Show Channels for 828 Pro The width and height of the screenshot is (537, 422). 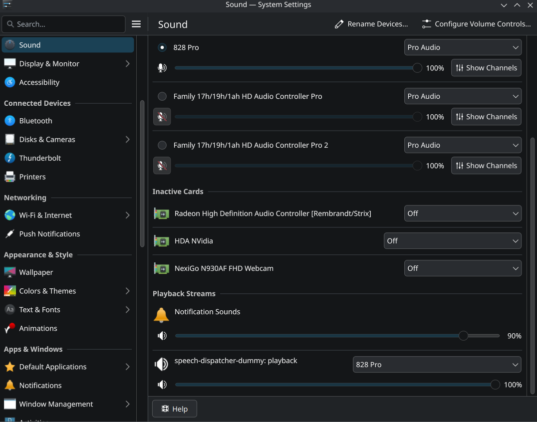click(x=486, y=68)
